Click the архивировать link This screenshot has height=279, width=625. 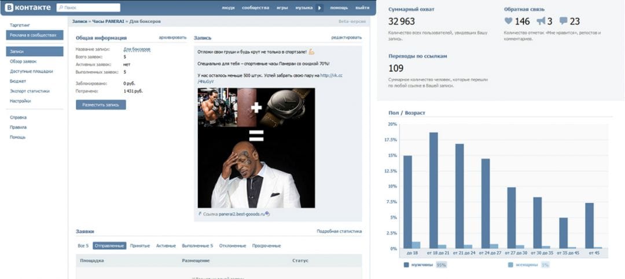(172, 38)
